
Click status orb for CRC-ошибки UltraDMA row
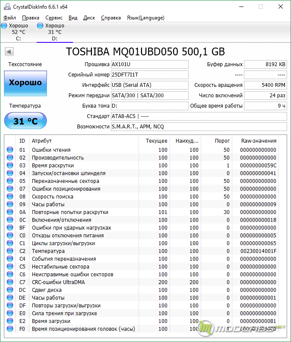click(10, 282)
